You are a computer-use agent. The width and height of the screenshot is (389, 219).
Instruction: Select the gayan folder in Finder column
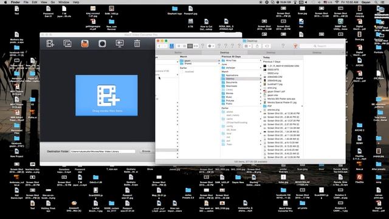coord(200,61)
